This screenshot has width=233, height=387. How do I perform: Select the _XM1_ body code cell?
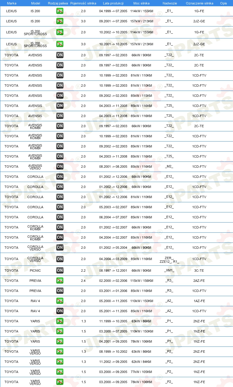point(169,271)
